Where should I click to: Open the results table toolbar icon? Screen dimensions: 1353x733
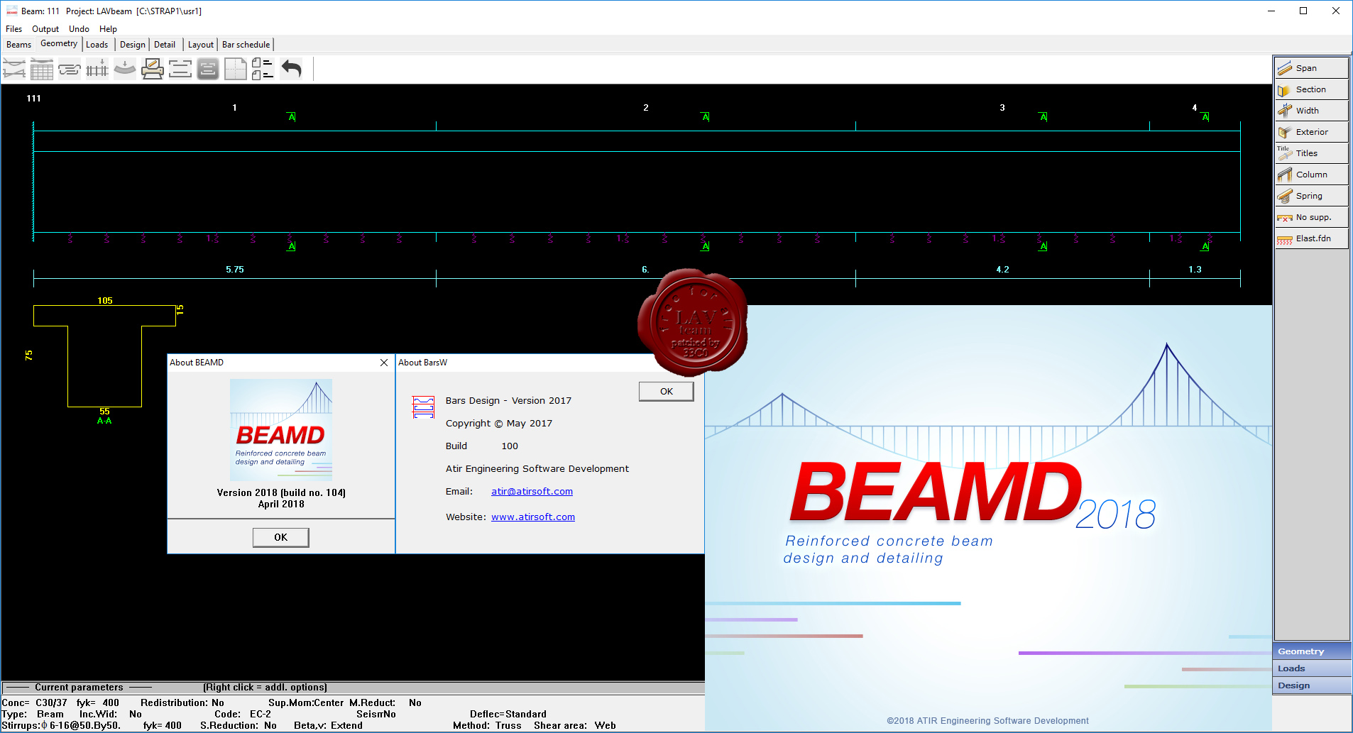coord(42,69)
